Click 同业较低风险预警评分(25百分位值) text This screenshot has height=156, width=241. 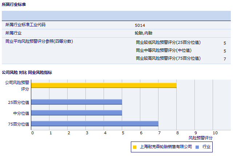(168, 42)
